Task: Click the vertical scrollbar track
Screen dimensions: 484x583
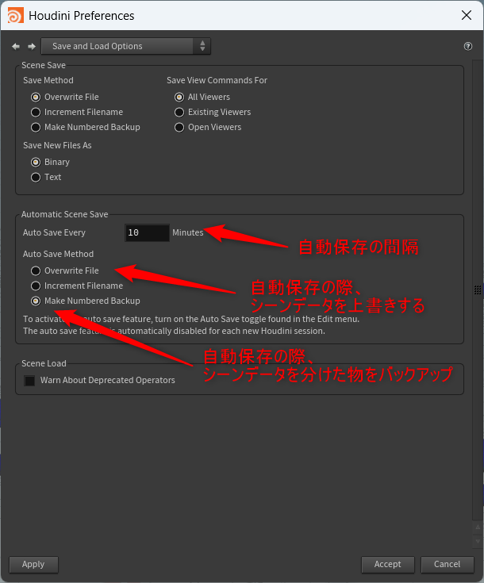Action: point(478,290)
